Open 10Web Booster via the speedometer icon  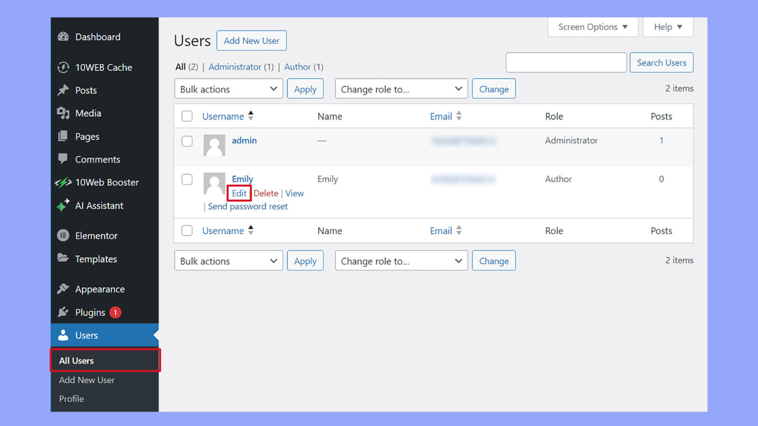click(63, 182)
